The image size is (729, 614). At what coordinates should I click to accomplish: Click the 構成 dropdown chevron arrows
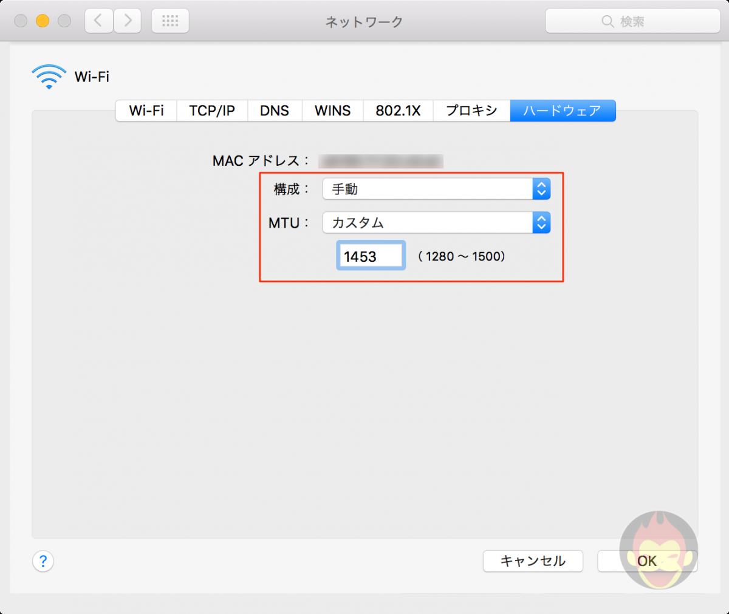[541, 189]
